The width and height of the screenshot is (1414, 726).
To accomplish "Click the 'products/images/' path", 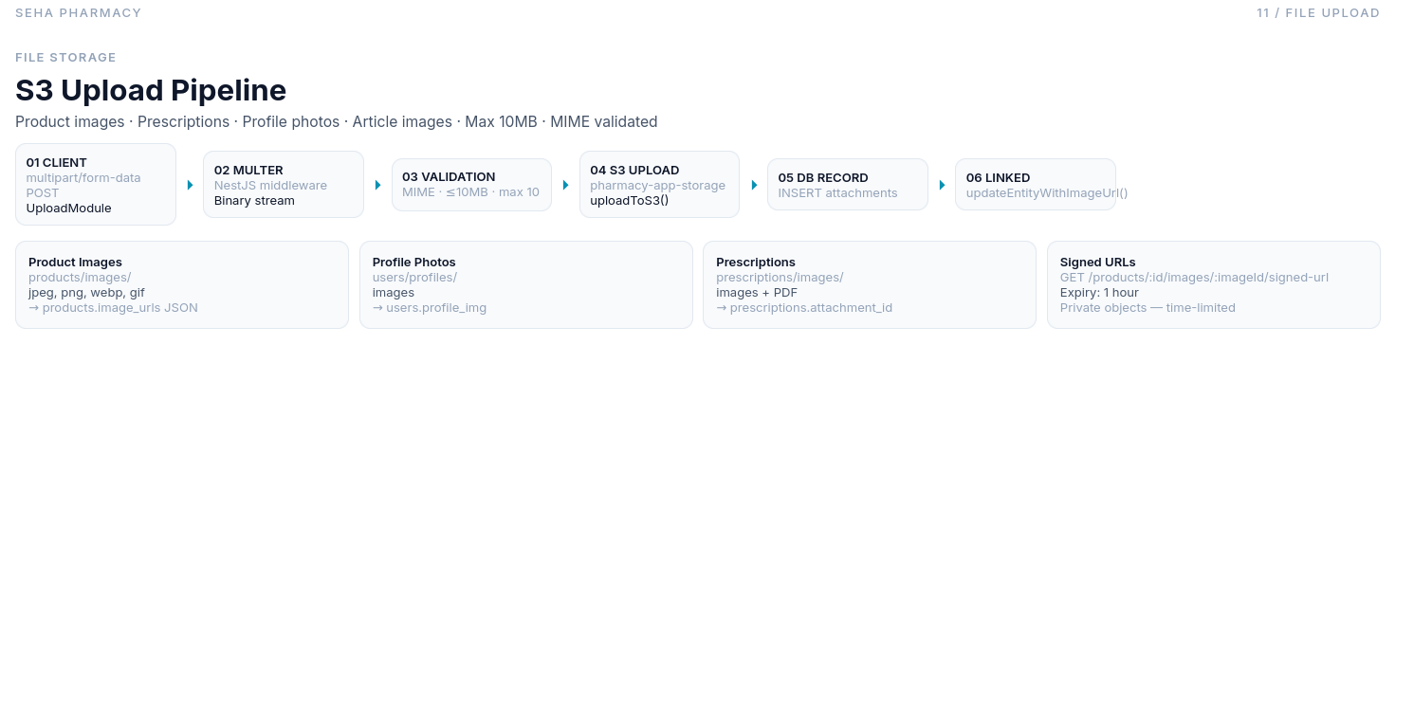I will pos(80,278).
